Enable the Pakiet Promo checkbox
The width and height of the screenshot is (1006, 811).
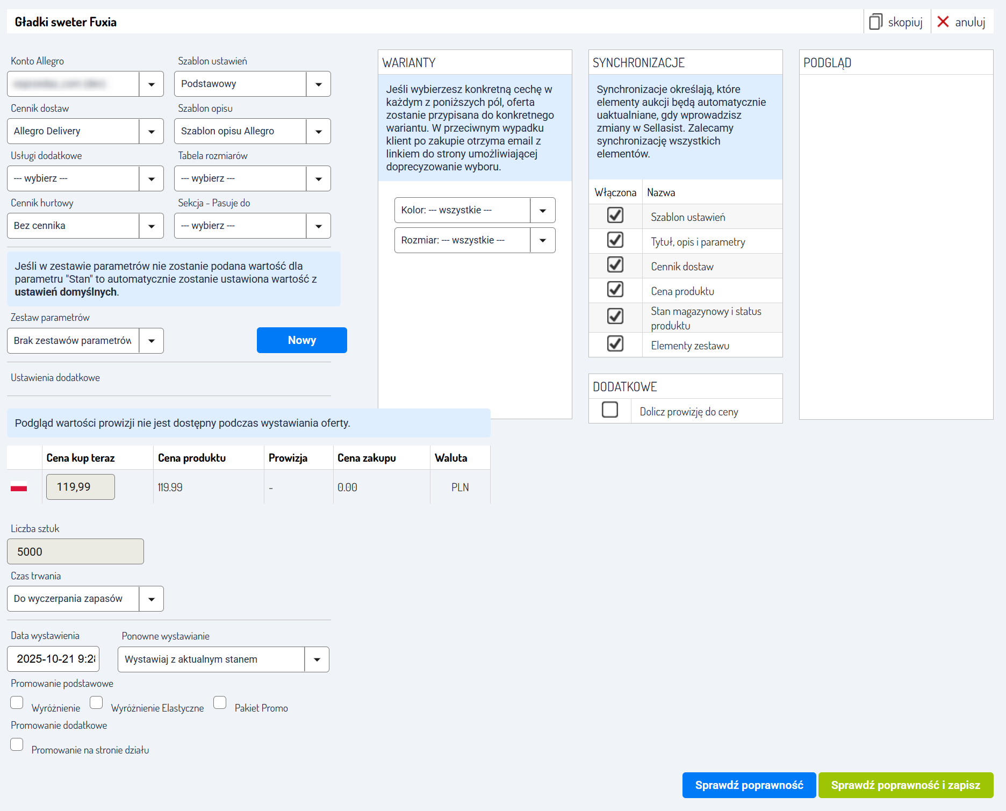[x=220, y=703]
